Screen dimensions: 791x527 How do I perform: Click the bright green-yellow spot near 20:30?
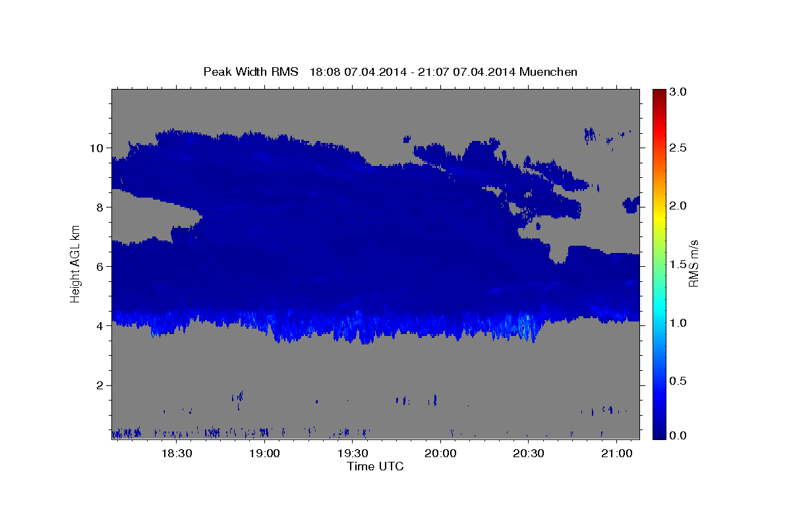click(527, 318)
